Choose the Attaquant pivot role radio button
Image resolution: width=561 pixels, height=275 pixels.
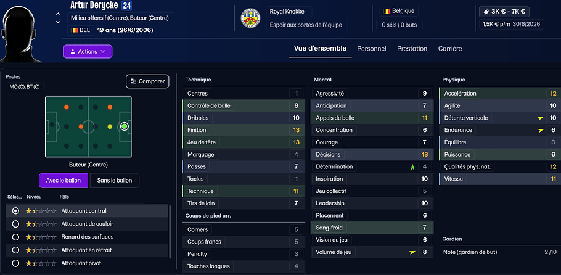[15, 263]
